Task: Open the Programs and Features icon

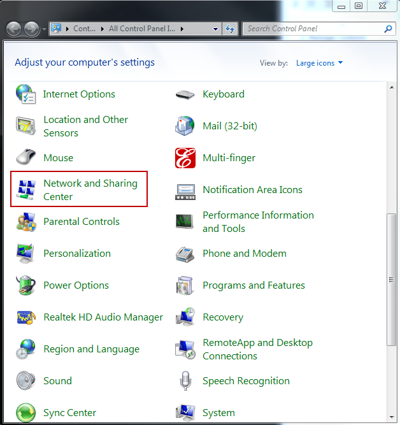Action: pyautogui.click(x=185, y=285)
